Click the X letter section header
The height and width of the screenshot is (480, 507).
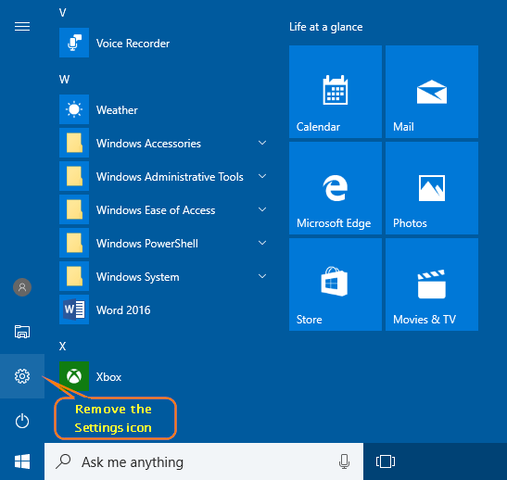pos(62,347)
